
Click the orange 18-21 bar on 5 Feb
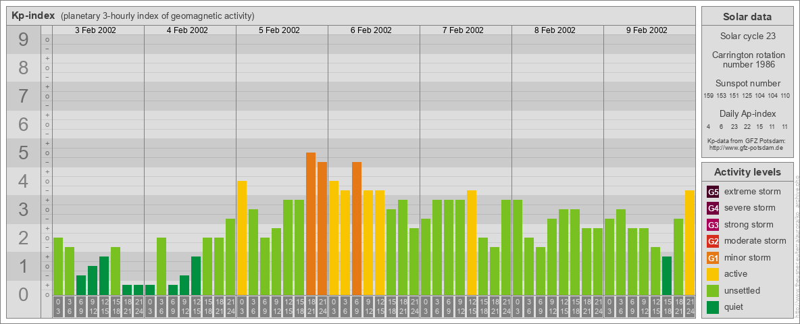click(x=311, y=223)
